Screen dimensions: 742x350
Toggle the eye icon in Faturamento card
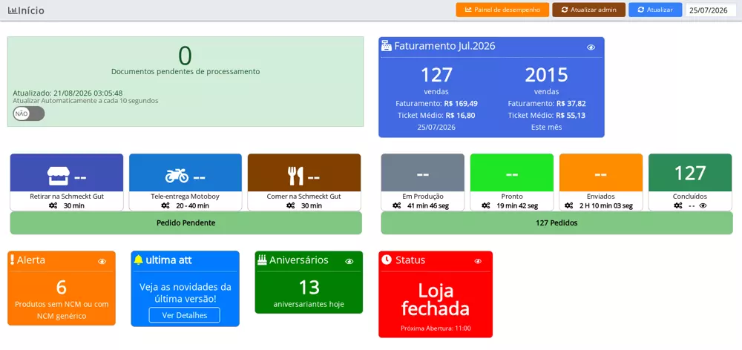click(591, 47)
